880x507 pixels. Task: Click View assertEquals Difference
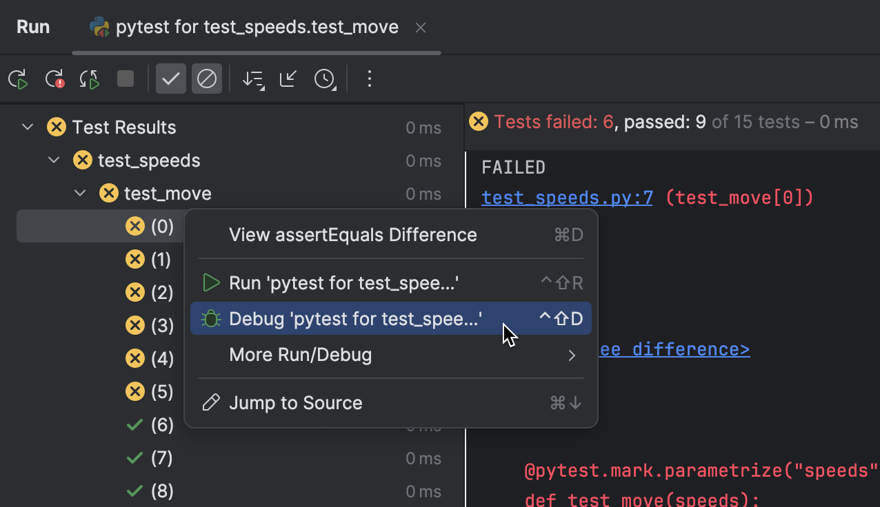point(352,234)
